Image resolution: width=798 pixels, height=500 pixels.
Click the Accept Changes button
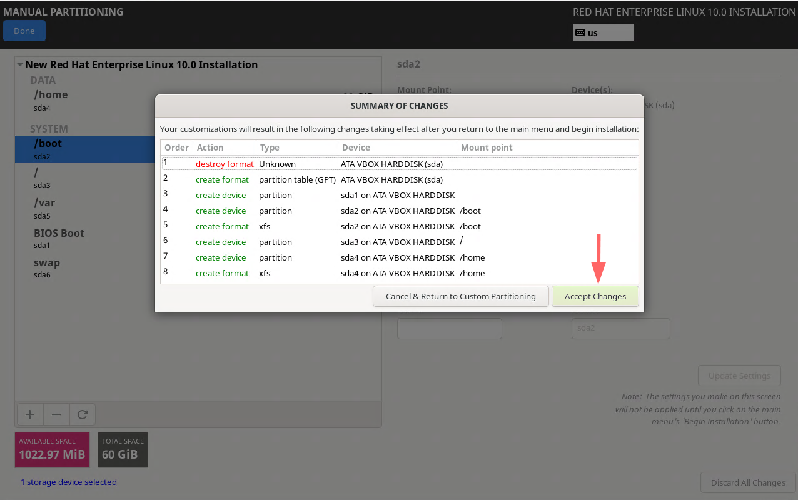[x=595, y=296]
